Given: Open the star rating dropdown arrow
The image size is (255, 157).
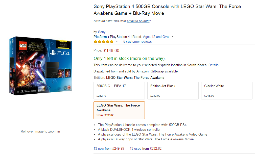Looking at the screenshot, I should tap(117, 41).
